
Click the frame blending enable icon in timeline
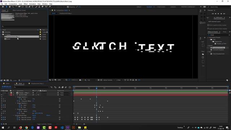(x=62, y=87)
